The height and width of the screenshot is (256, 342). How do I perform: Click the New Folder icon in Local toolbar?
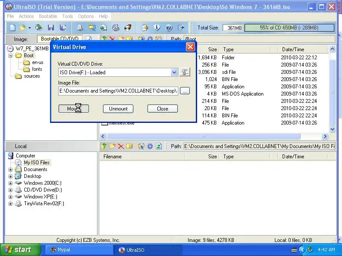click(112, 146)
